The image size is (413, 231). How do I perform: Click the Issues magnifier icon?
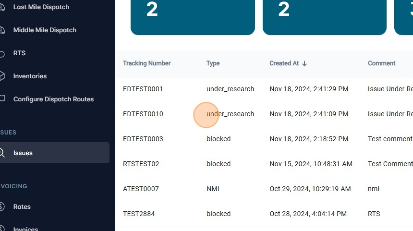pyautogui.click(x=2, y=153)
